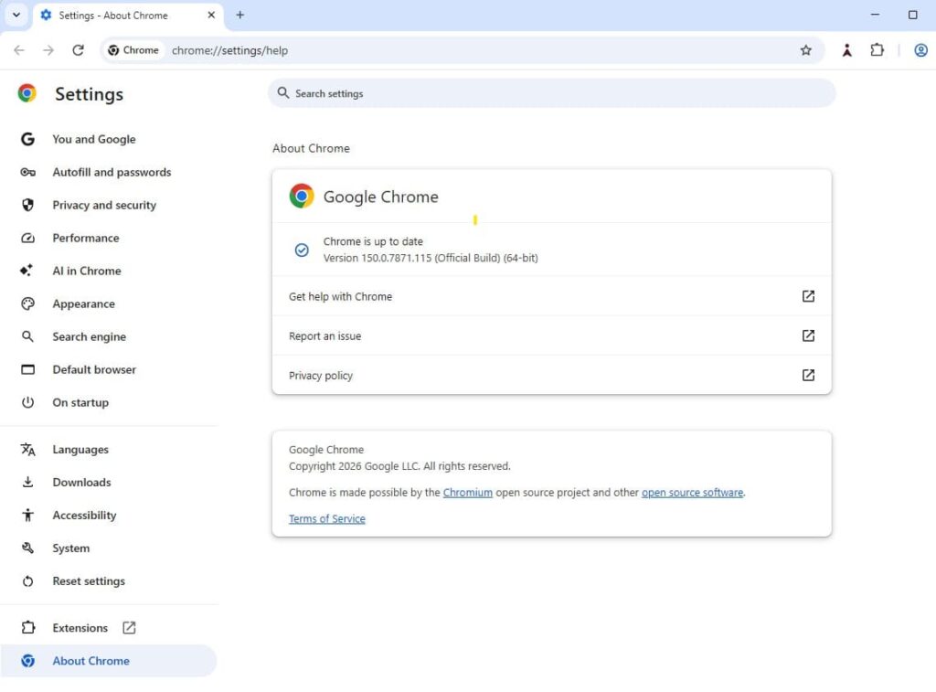Open Performance settings
Screen dimensions: 936x692
point(110,238)
